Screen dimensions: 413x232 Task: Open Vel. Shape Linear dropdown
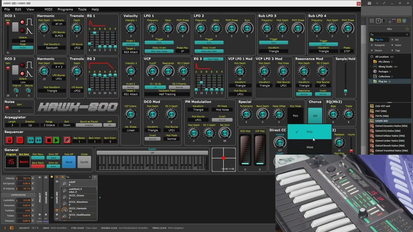131,130
